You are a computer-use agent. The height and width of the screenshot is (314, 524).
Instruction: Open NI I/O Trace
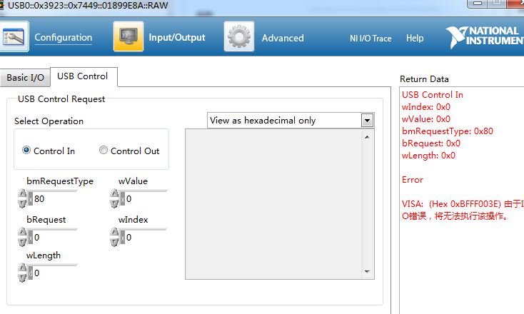[370, 39]
